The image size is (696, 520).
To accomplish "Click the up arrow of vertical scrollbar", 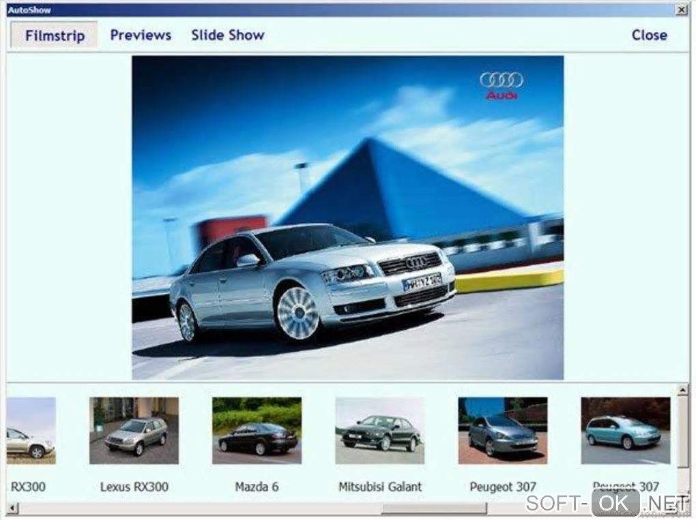I will click(682, 390).
